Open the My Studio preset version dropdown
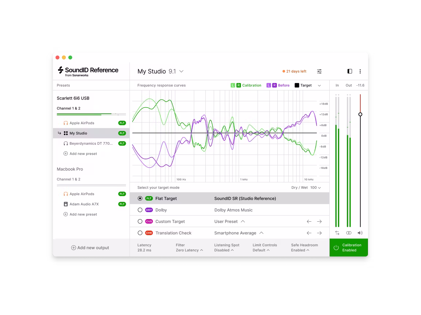The image size is (421, 315). click(x=181, y=71)
